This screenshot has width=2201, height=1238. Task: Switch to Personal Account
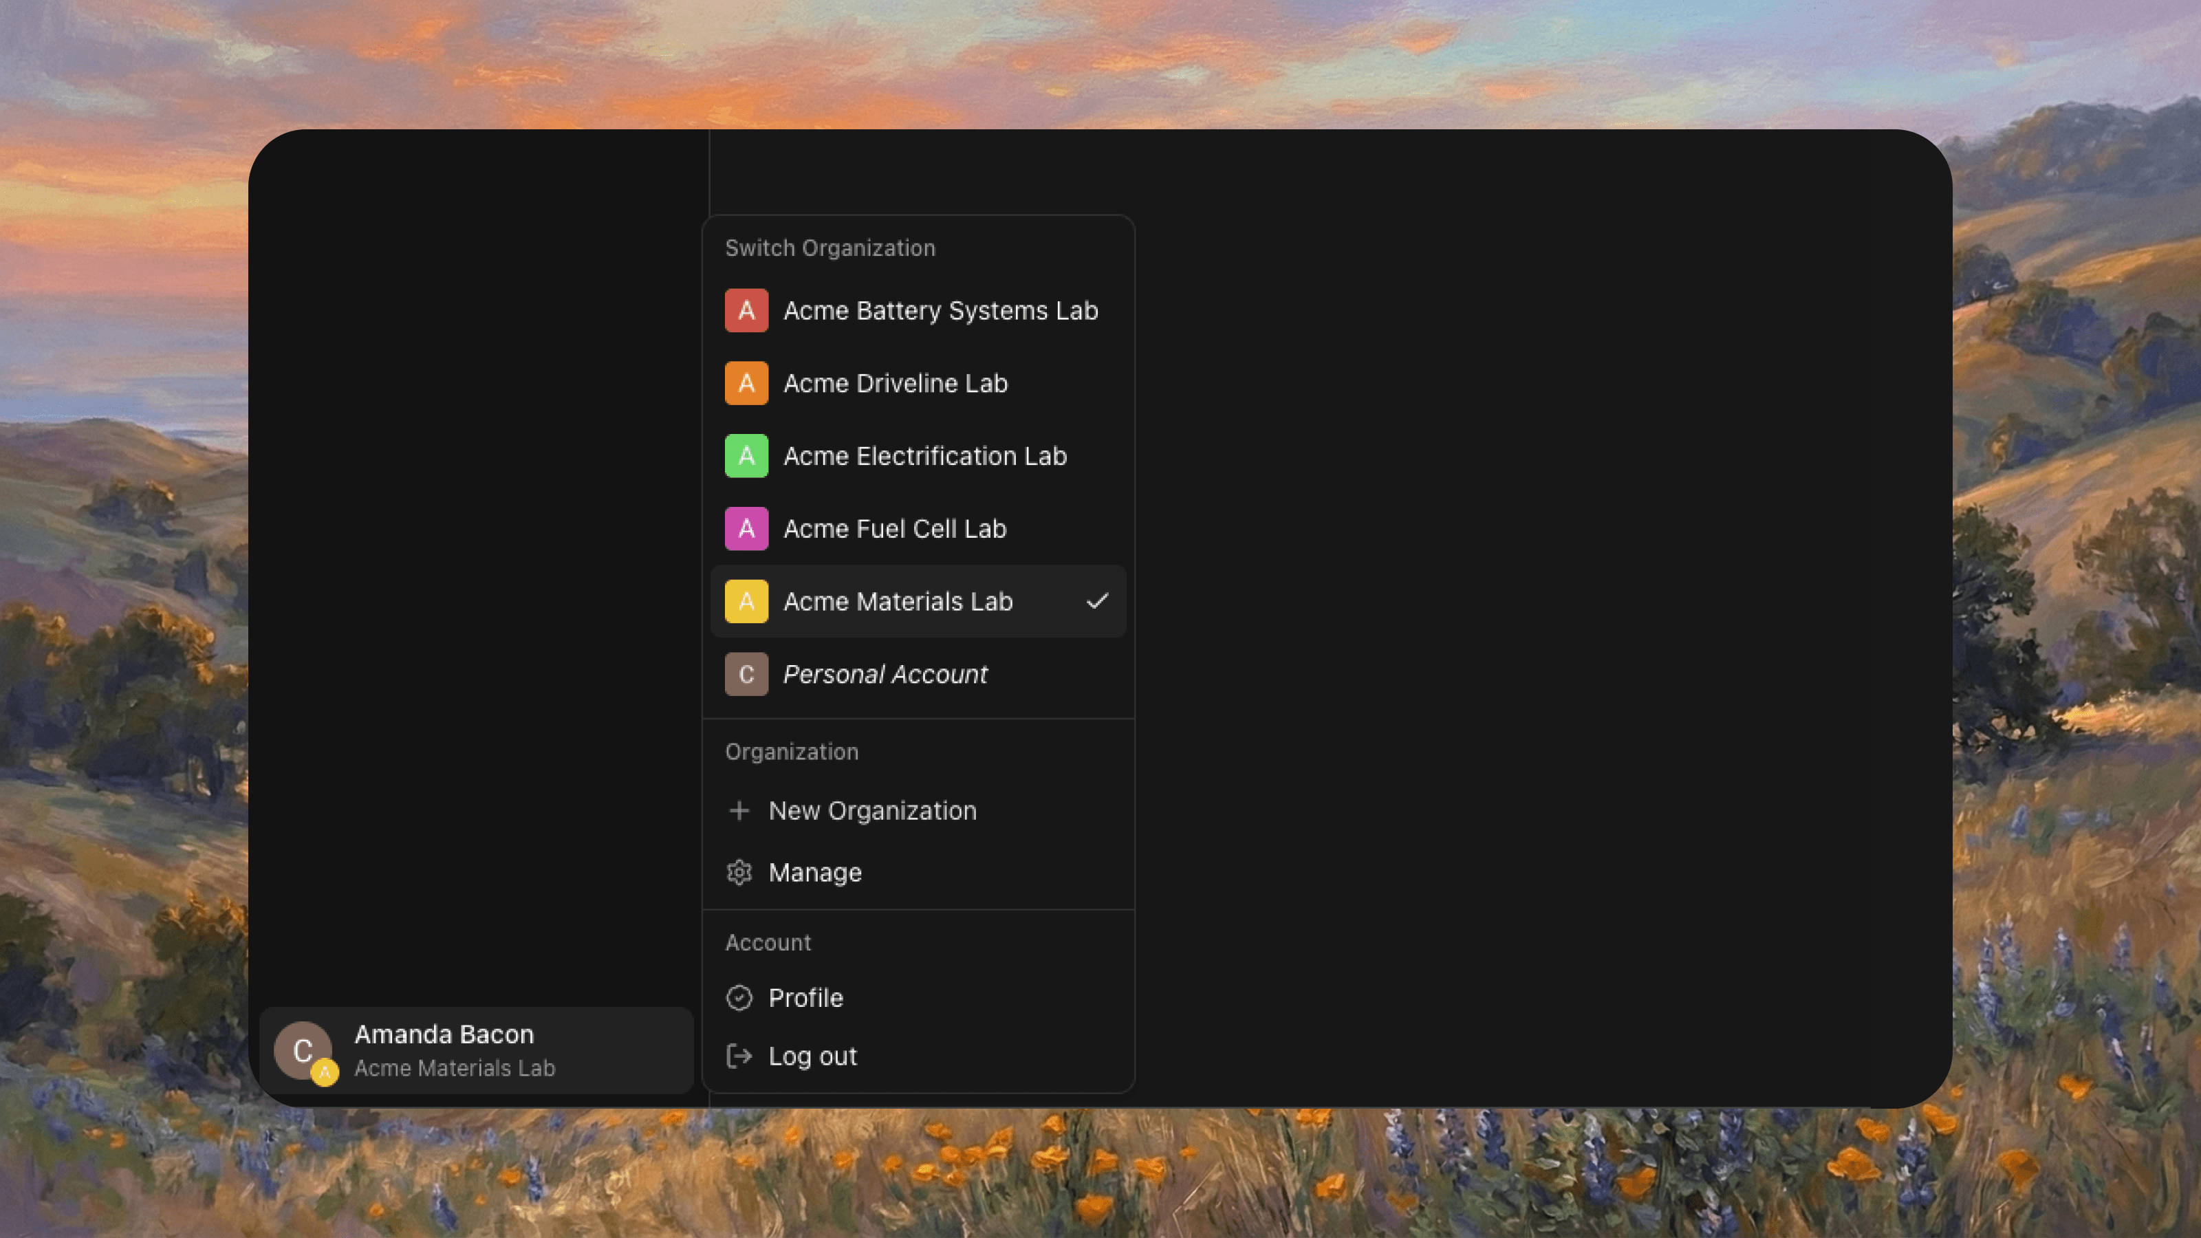coord(885,674)
